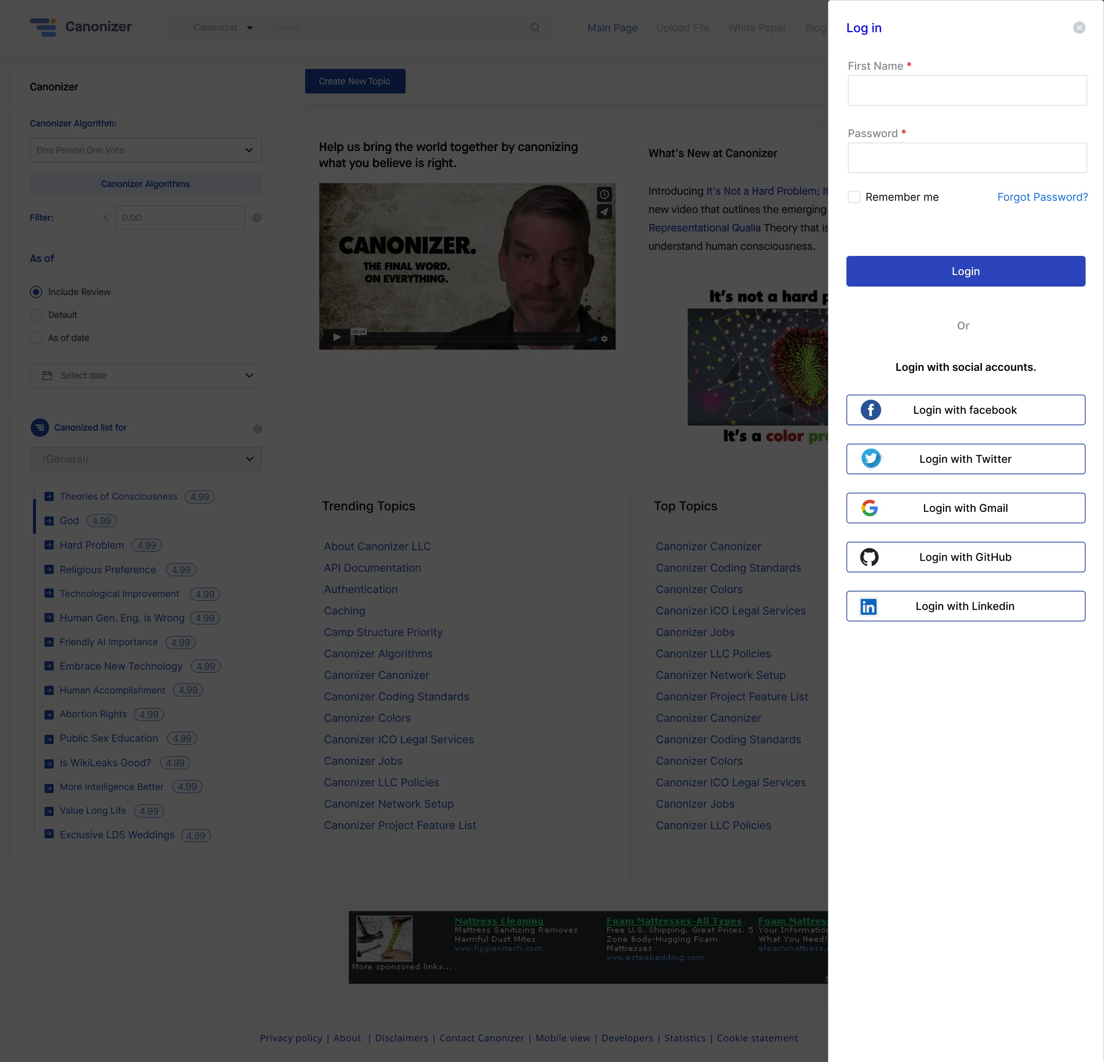The image size is (1104, 1062).
Task: Click the Login submit button
Action: pyautogui.click(x=966, y=271)
